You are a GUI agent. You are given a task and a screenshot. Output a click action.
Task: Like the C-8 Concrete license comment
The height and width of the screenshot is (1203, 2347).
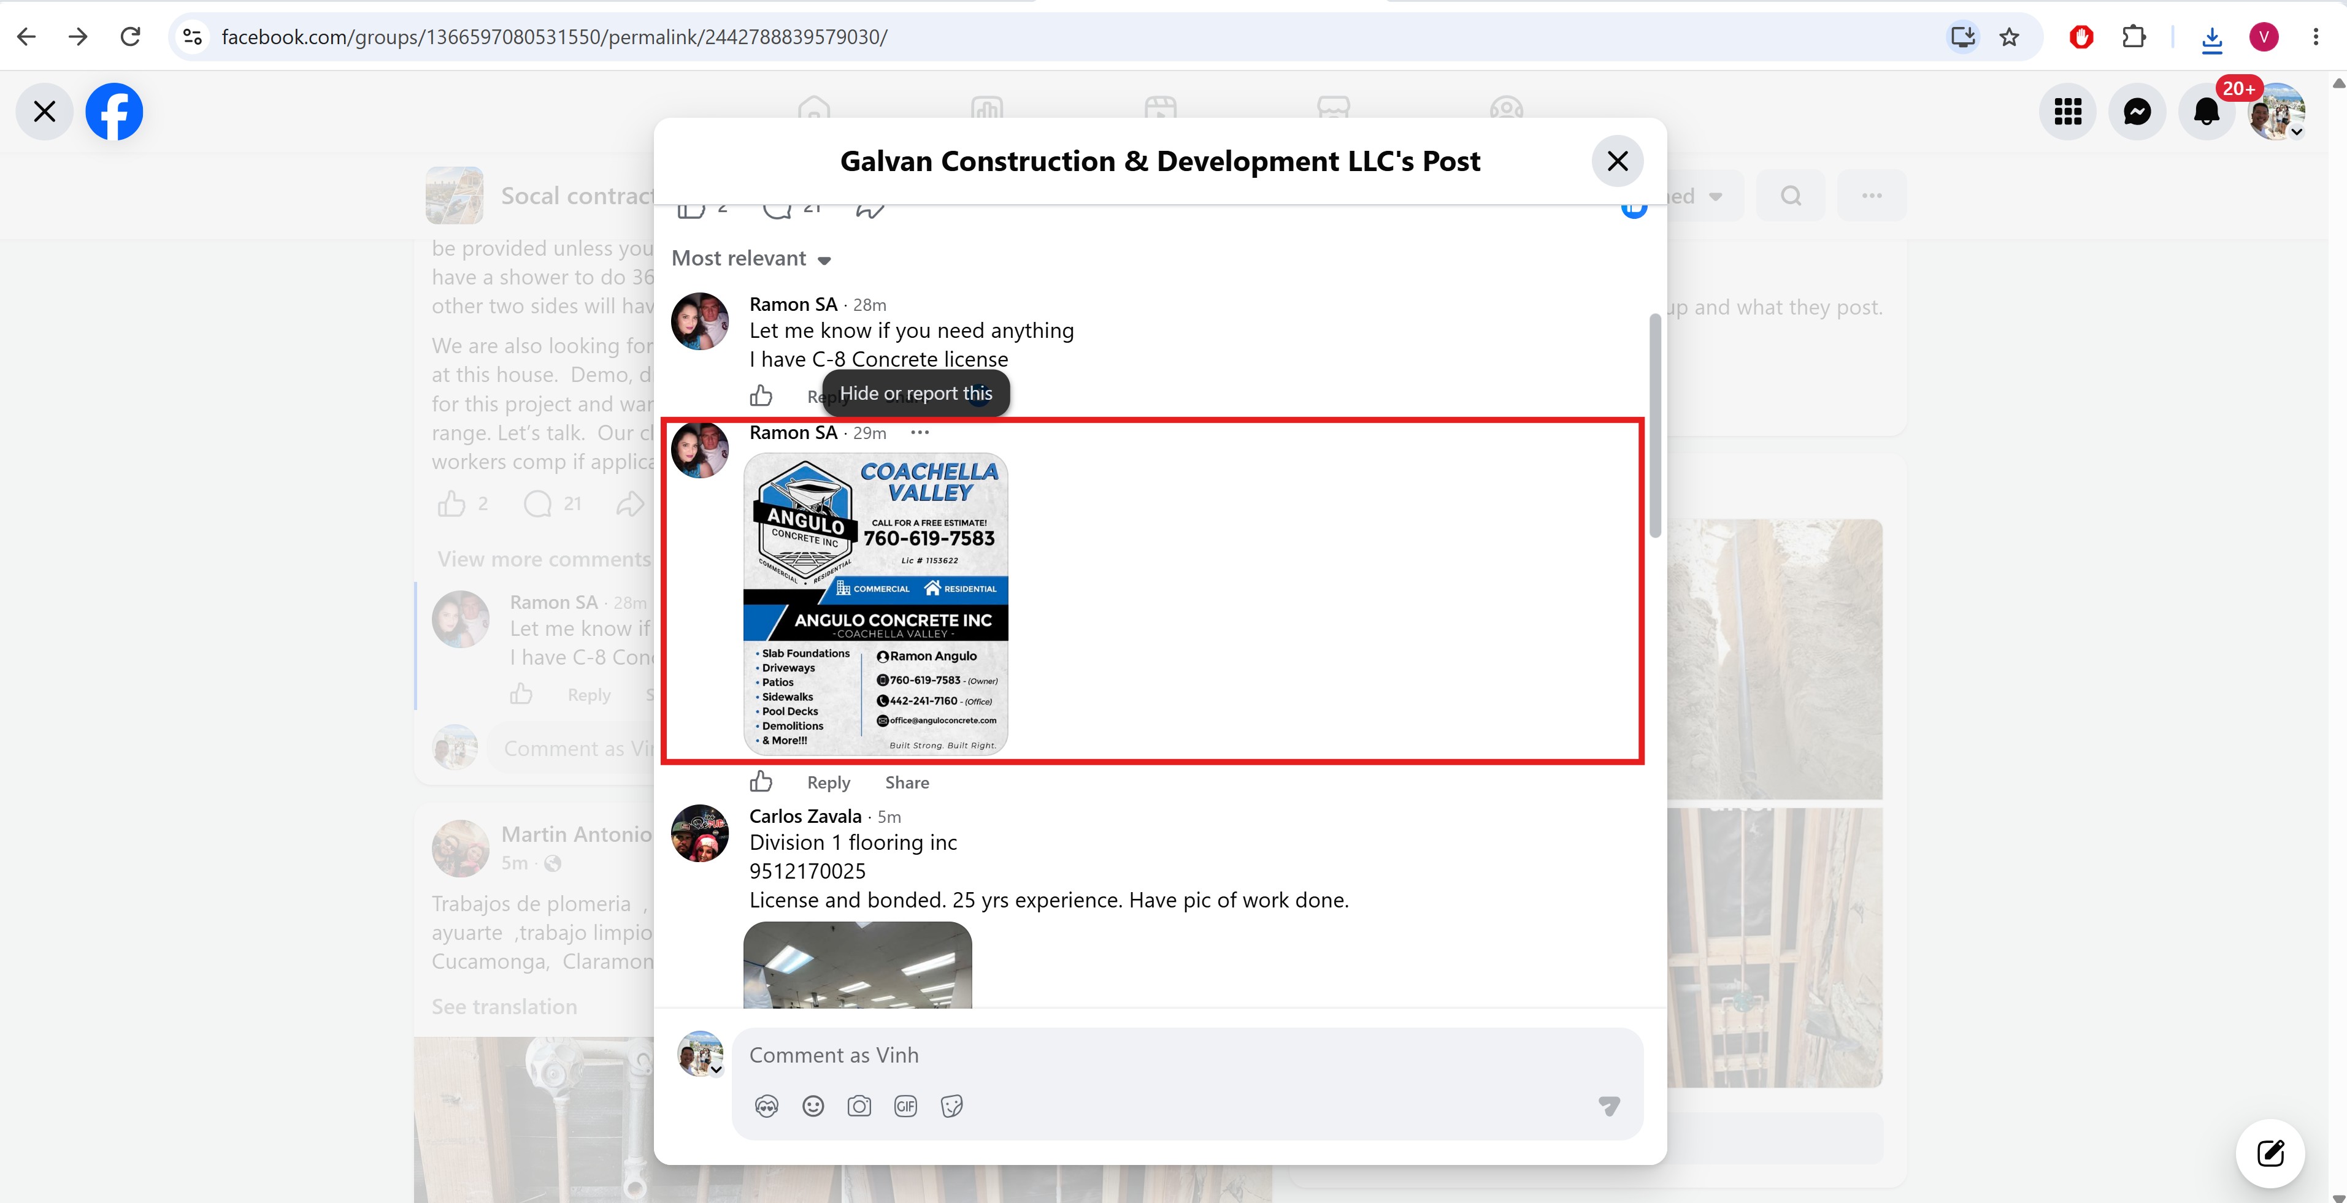761,395
